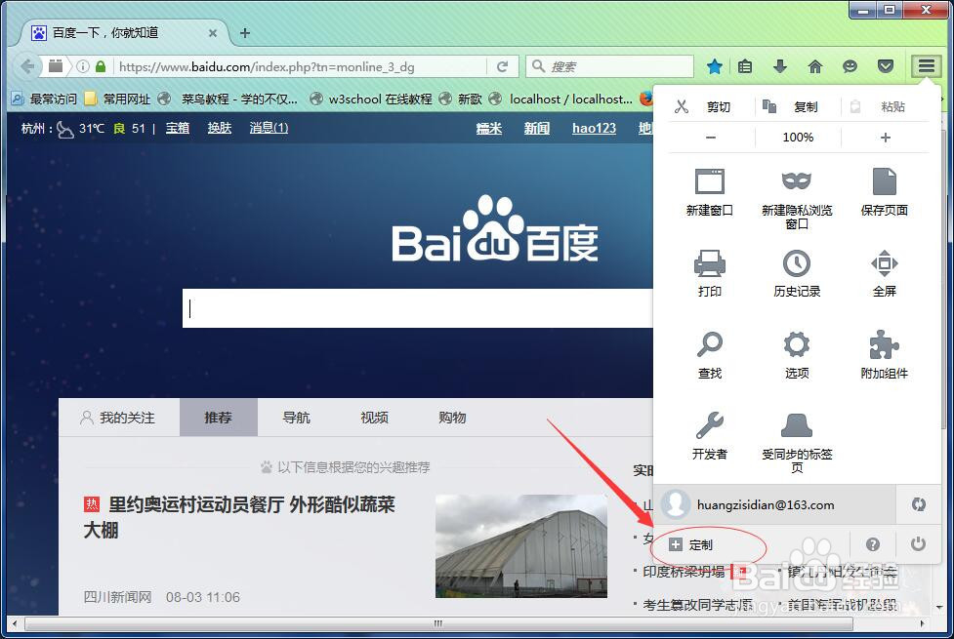Open the help question mark icon
This screenshot has height=639, width=954.
pos(873,544)
